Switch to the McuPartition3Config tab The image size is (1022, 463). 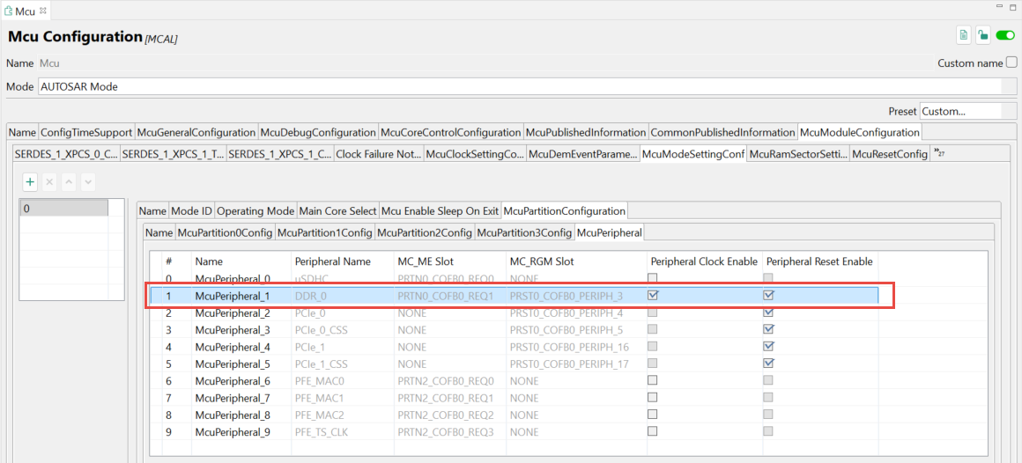[x=524, y=232]
